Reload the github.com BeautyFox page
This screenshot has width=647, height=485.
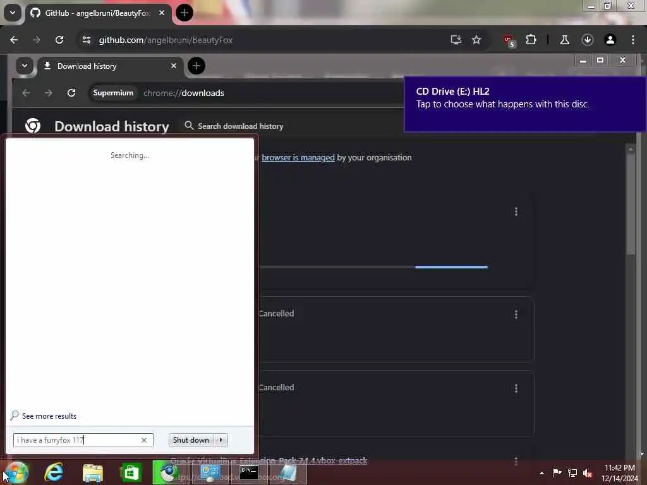point(59,40)
